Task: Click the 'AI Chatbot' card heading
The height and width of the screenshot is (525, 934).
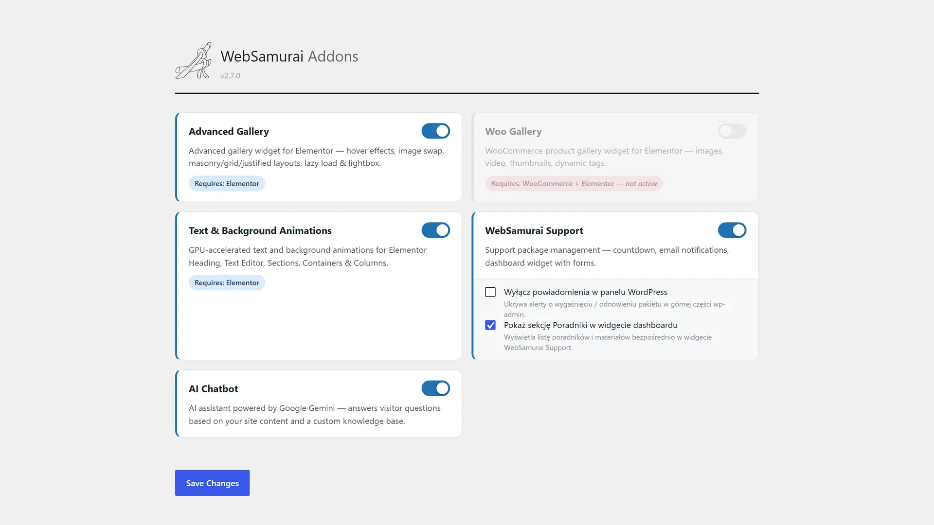Action: pyautogui.click(x=214, y=389)
